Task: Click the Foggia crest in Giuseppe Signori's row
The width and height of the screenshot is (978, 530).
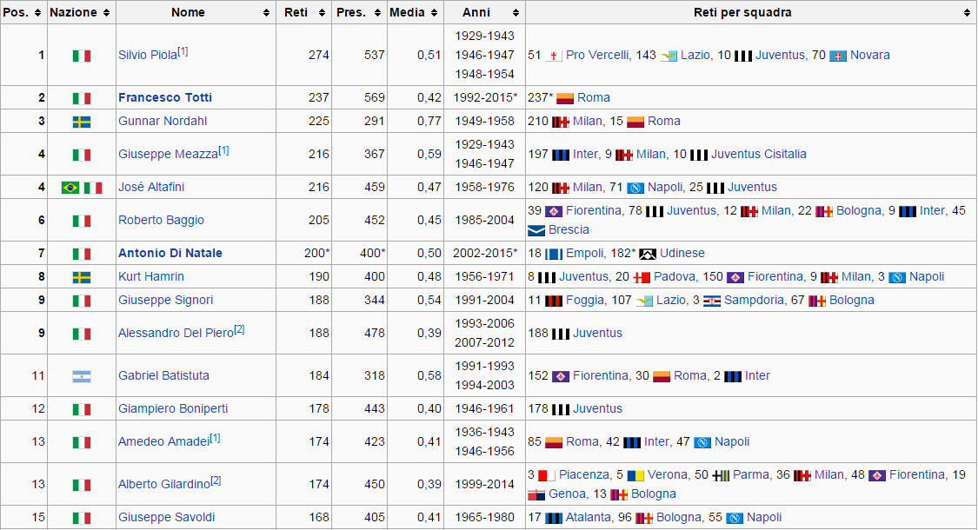Action: (554, 301)
